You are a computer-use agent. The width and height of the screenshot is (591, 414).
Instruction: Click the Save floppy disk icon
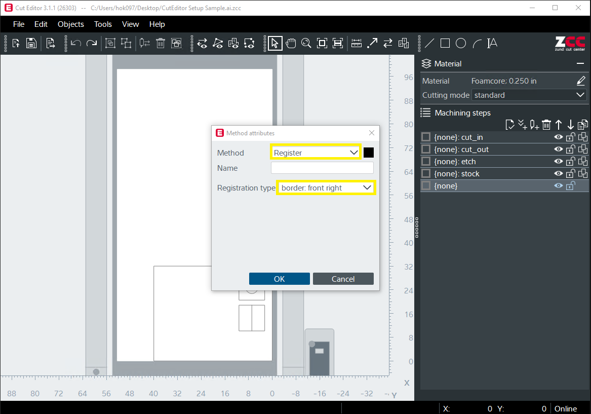(31, 43)
